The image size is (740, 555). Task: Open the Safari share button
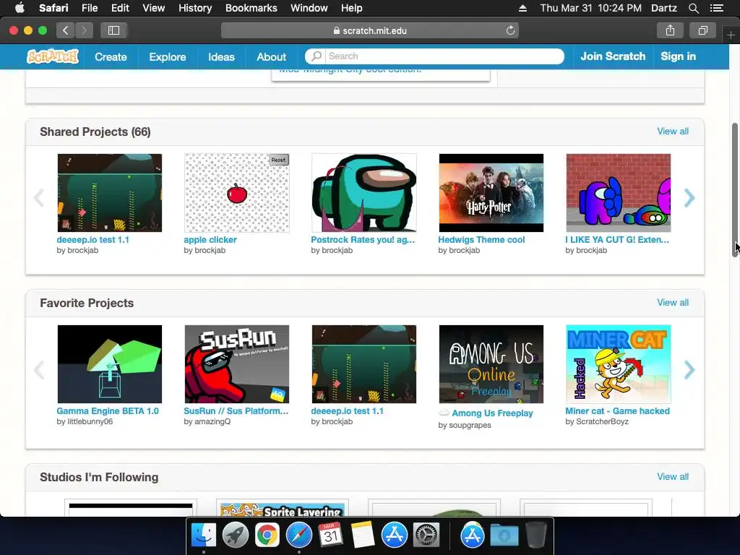point(670,30)
